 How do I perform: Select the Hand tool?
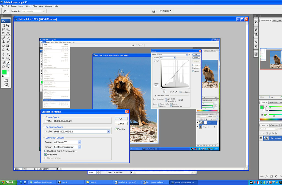(x=3, y=67)
